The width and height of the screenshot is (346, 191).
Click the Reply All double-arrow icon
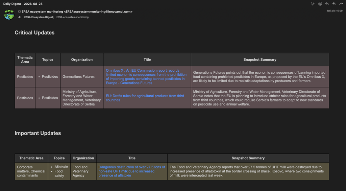point(334,4)
